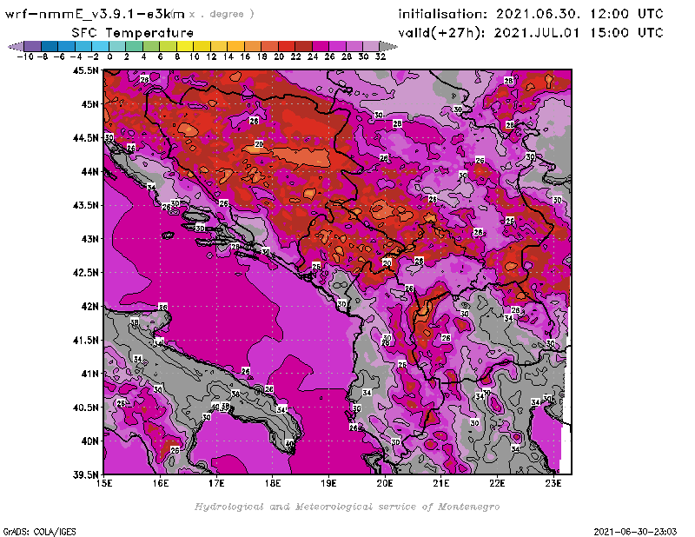The image size is (695, 537).
Task: Select the legend swatch between 0 and 2
Action: click(117, 47)
